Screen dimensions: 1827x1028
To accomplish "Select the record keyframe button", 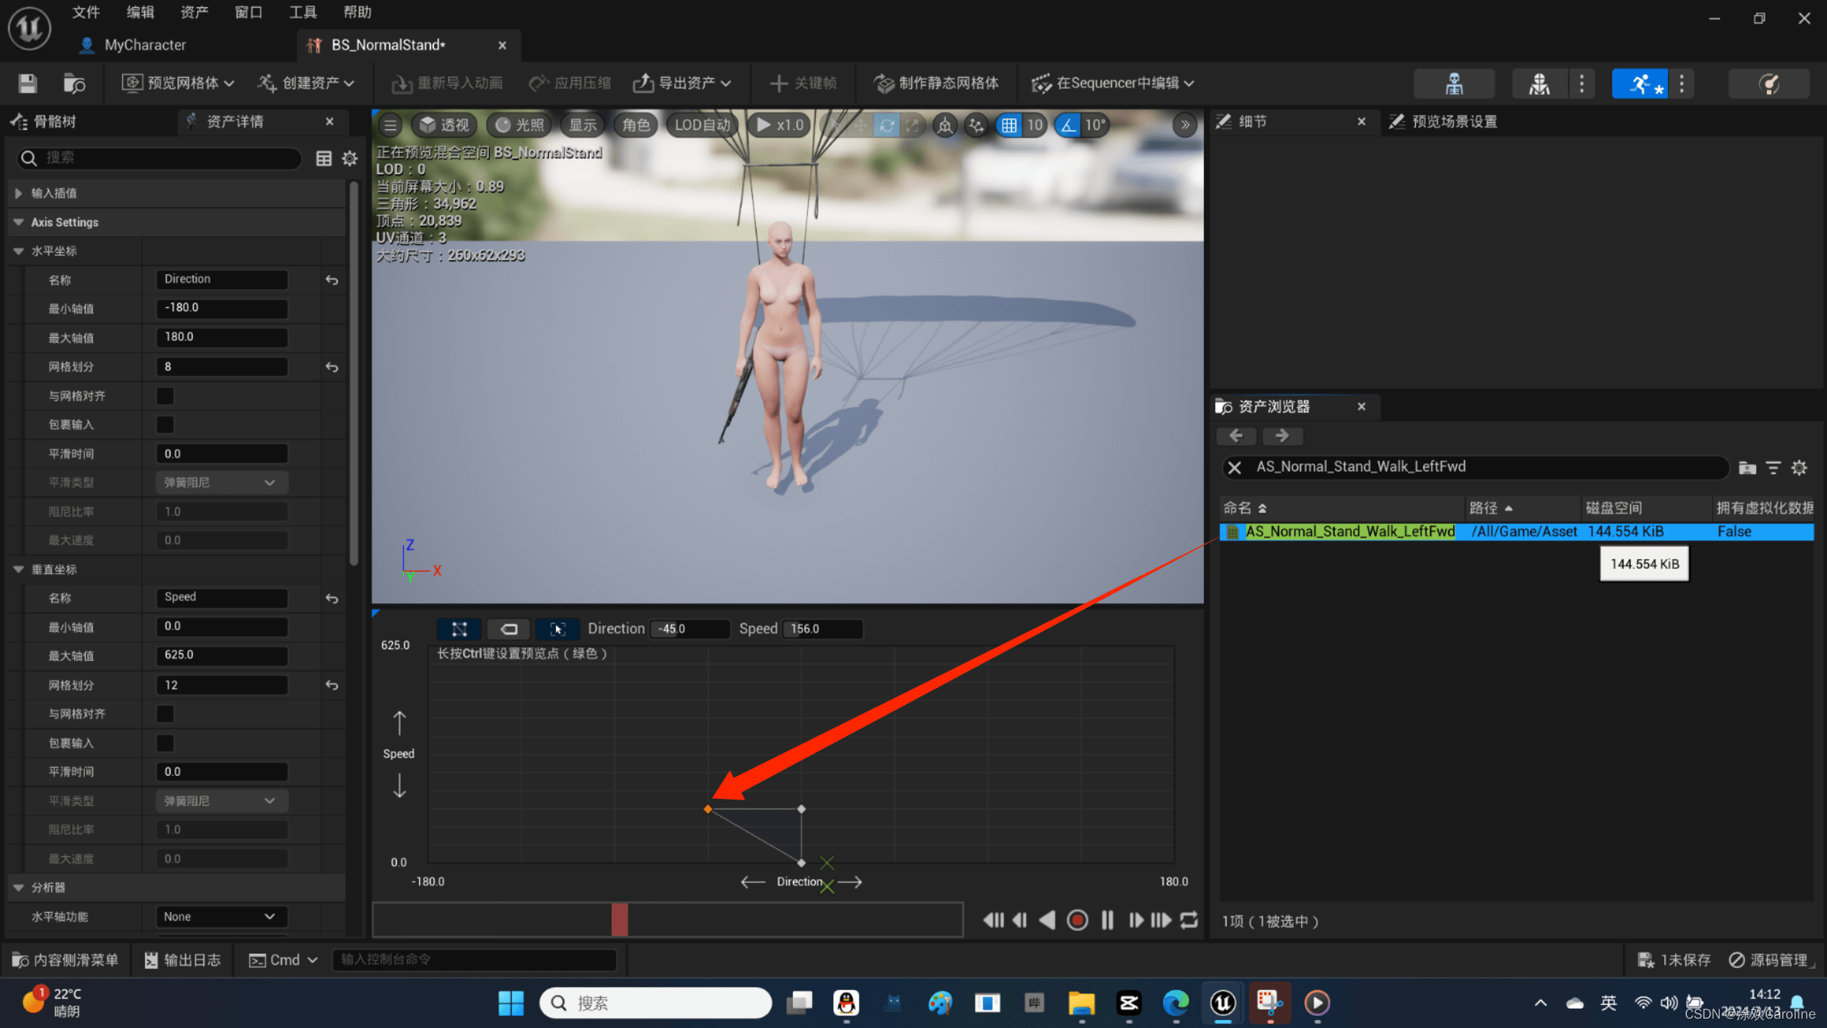I will (x=1077, y=920).
